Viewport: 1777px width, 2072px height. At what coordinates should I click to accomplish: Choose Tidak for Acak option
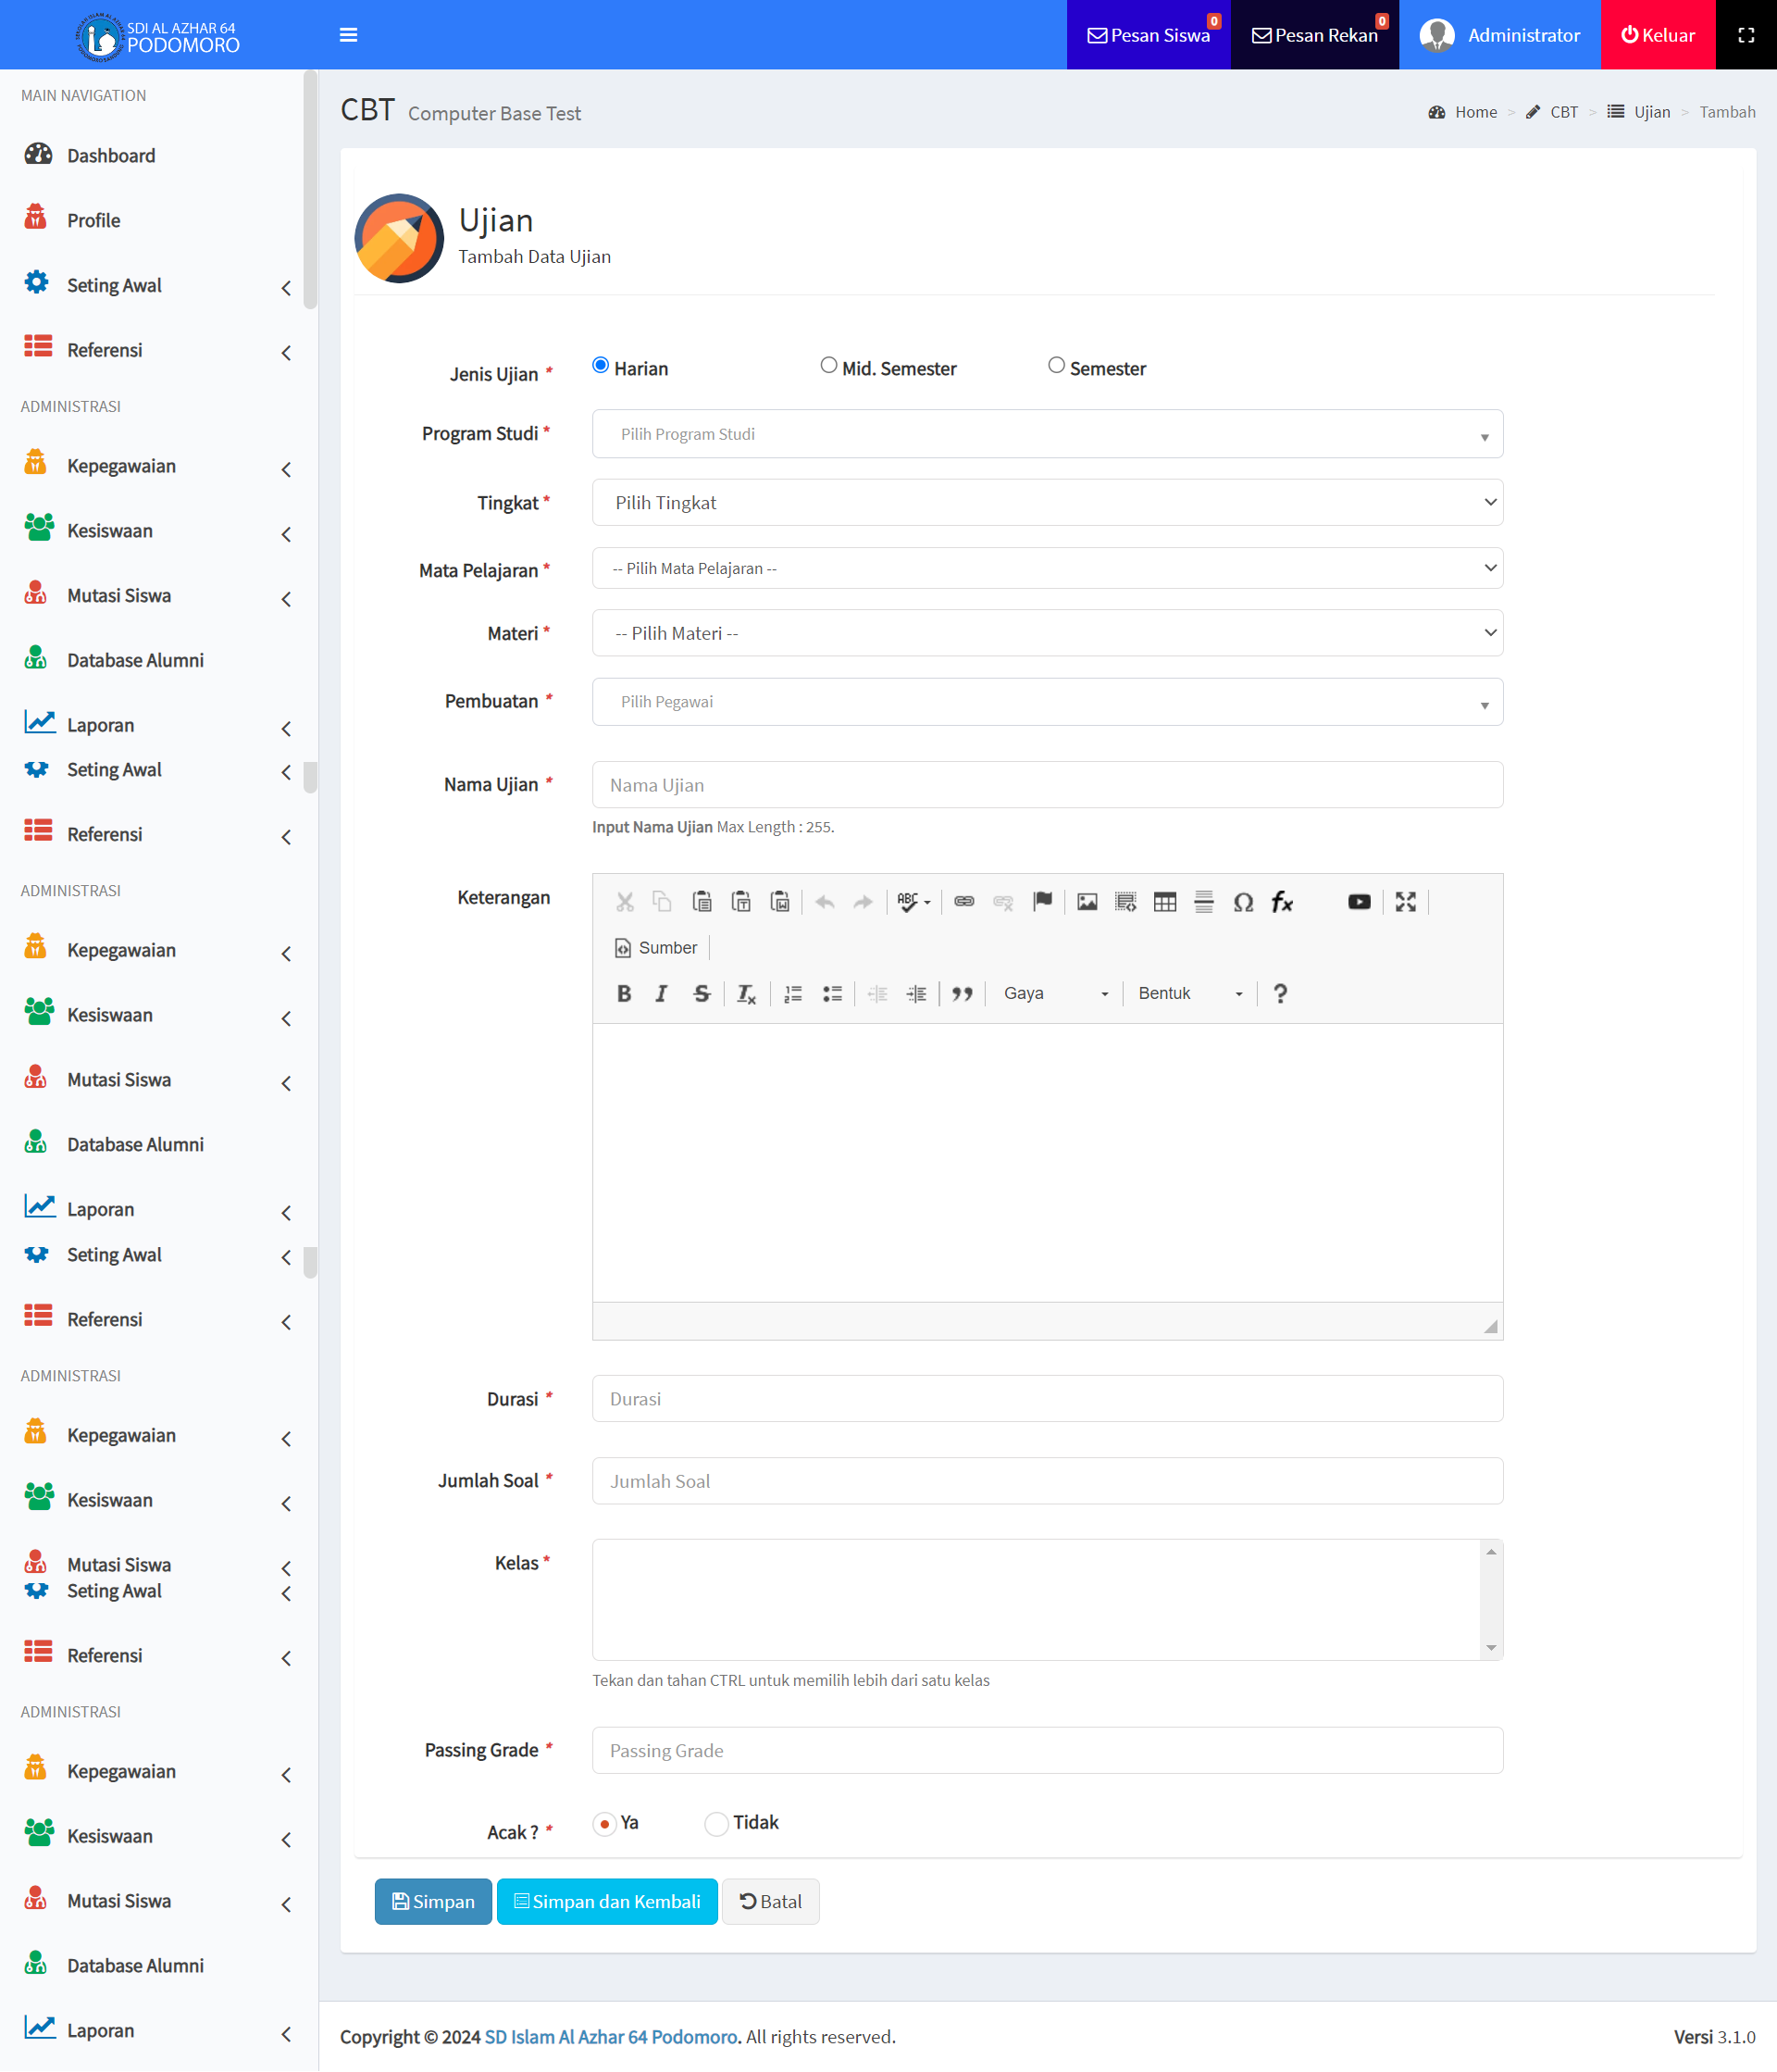click(716, 1823)
